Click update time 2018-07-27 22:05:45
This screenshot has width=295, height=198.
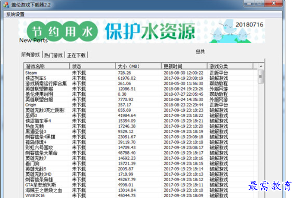[184, 94]
